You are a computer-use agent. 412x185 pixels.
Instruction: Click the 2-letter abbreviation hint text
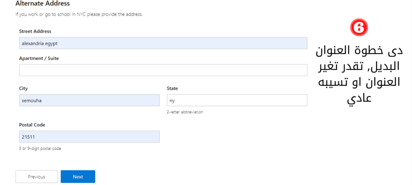tap(185, 112)
